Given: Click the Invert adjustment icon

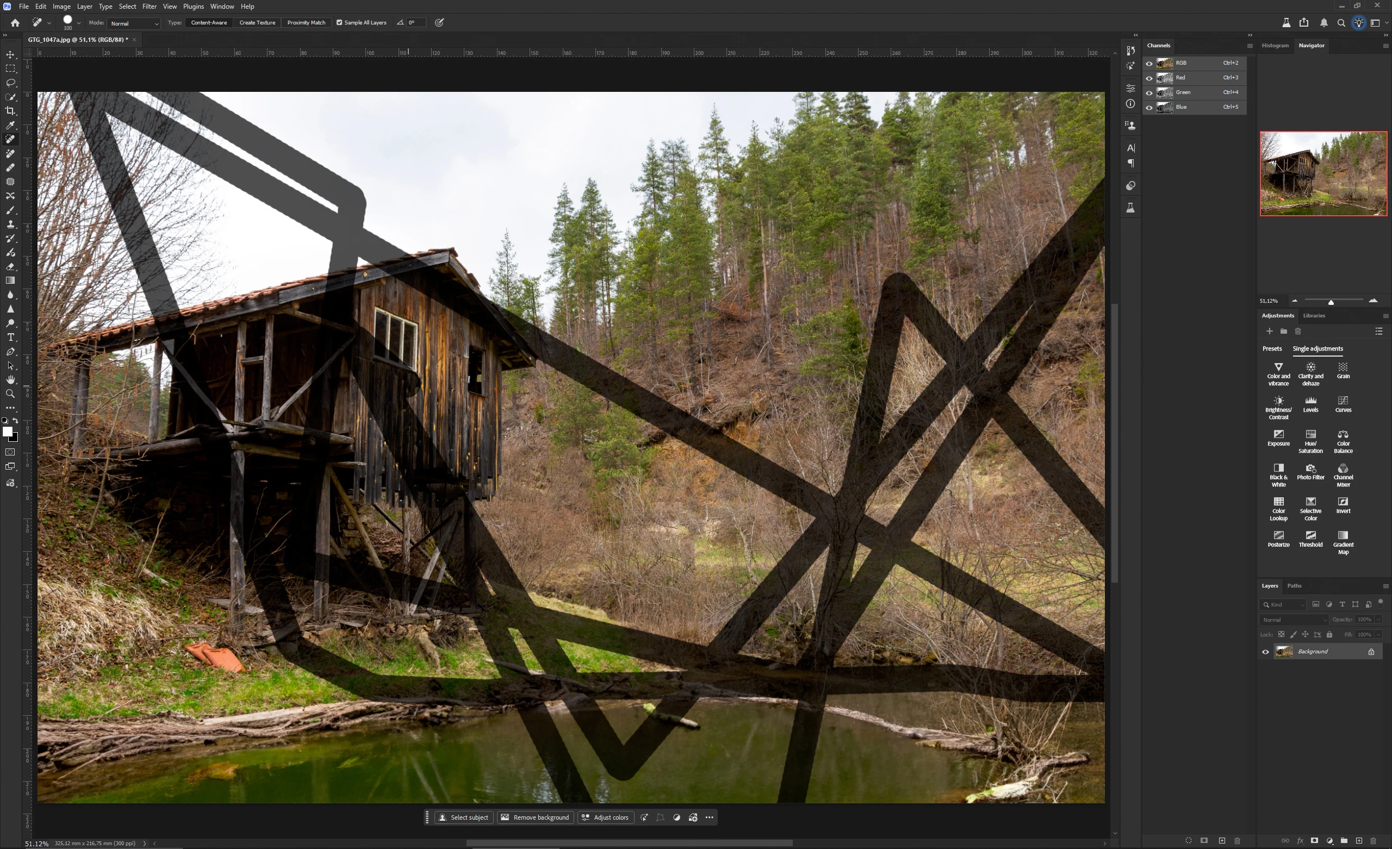Looking at the screenshot, I should [x=1343, y=504].
